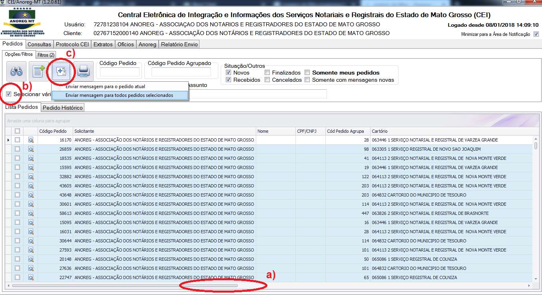Uncheck the Recebidos checkbox

[x=228, y=80]
